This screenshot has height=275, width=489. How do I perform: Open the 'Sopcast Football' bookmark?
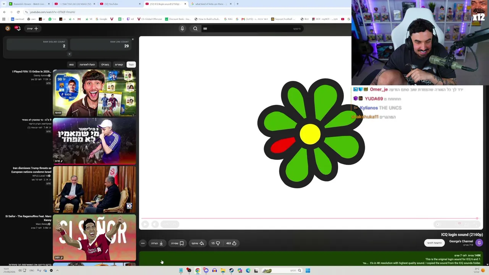(x=283, y=19)
